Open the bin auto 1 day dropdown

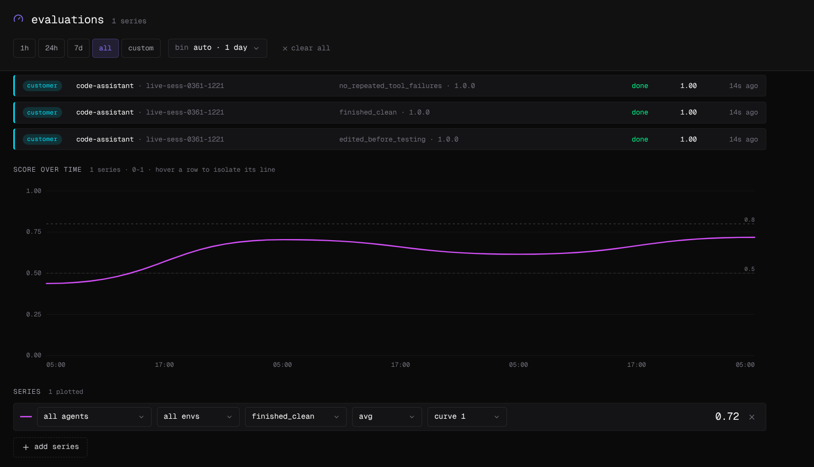[x=217, y=48]
